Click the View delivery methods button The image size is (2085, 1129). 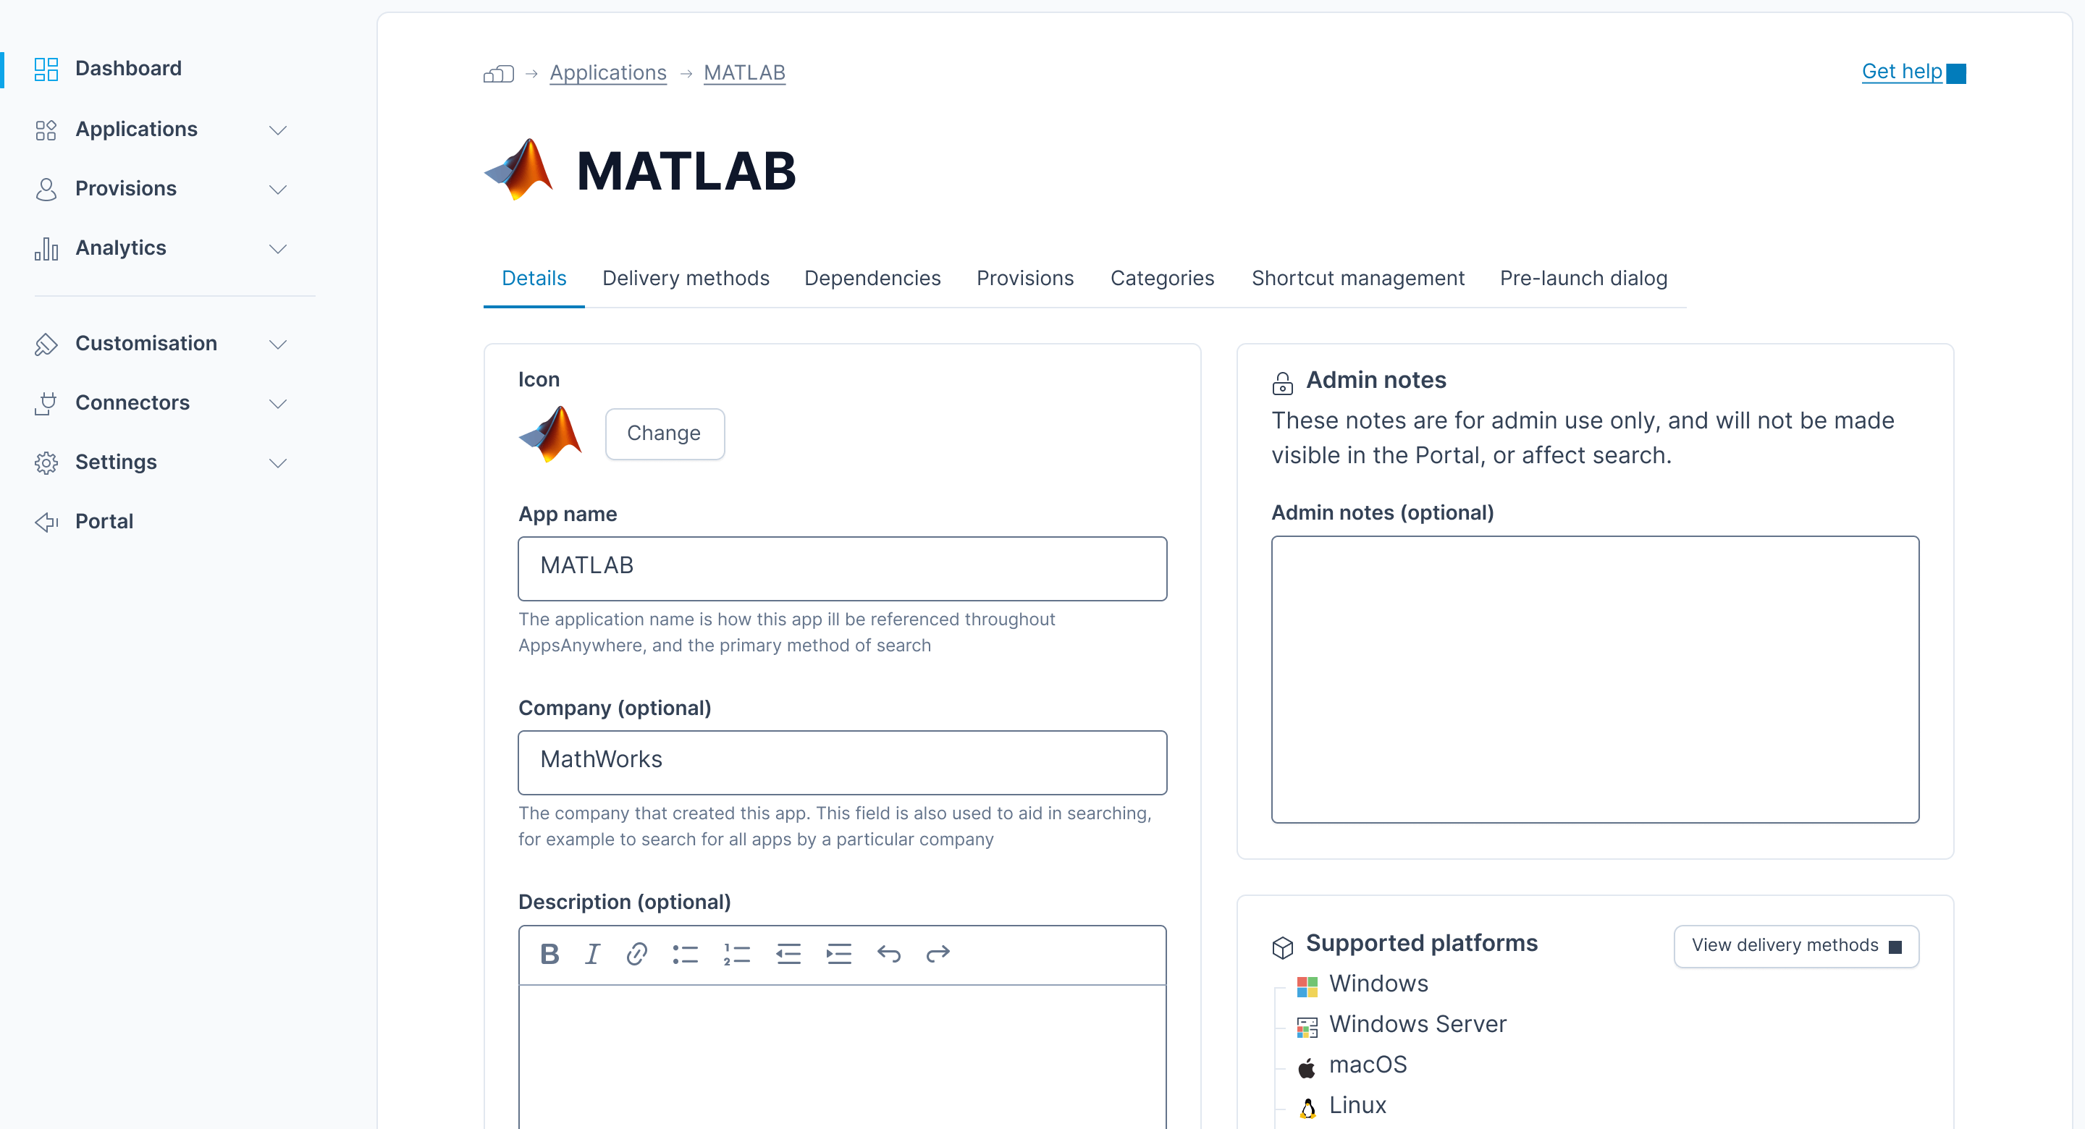click(1796, 945)
